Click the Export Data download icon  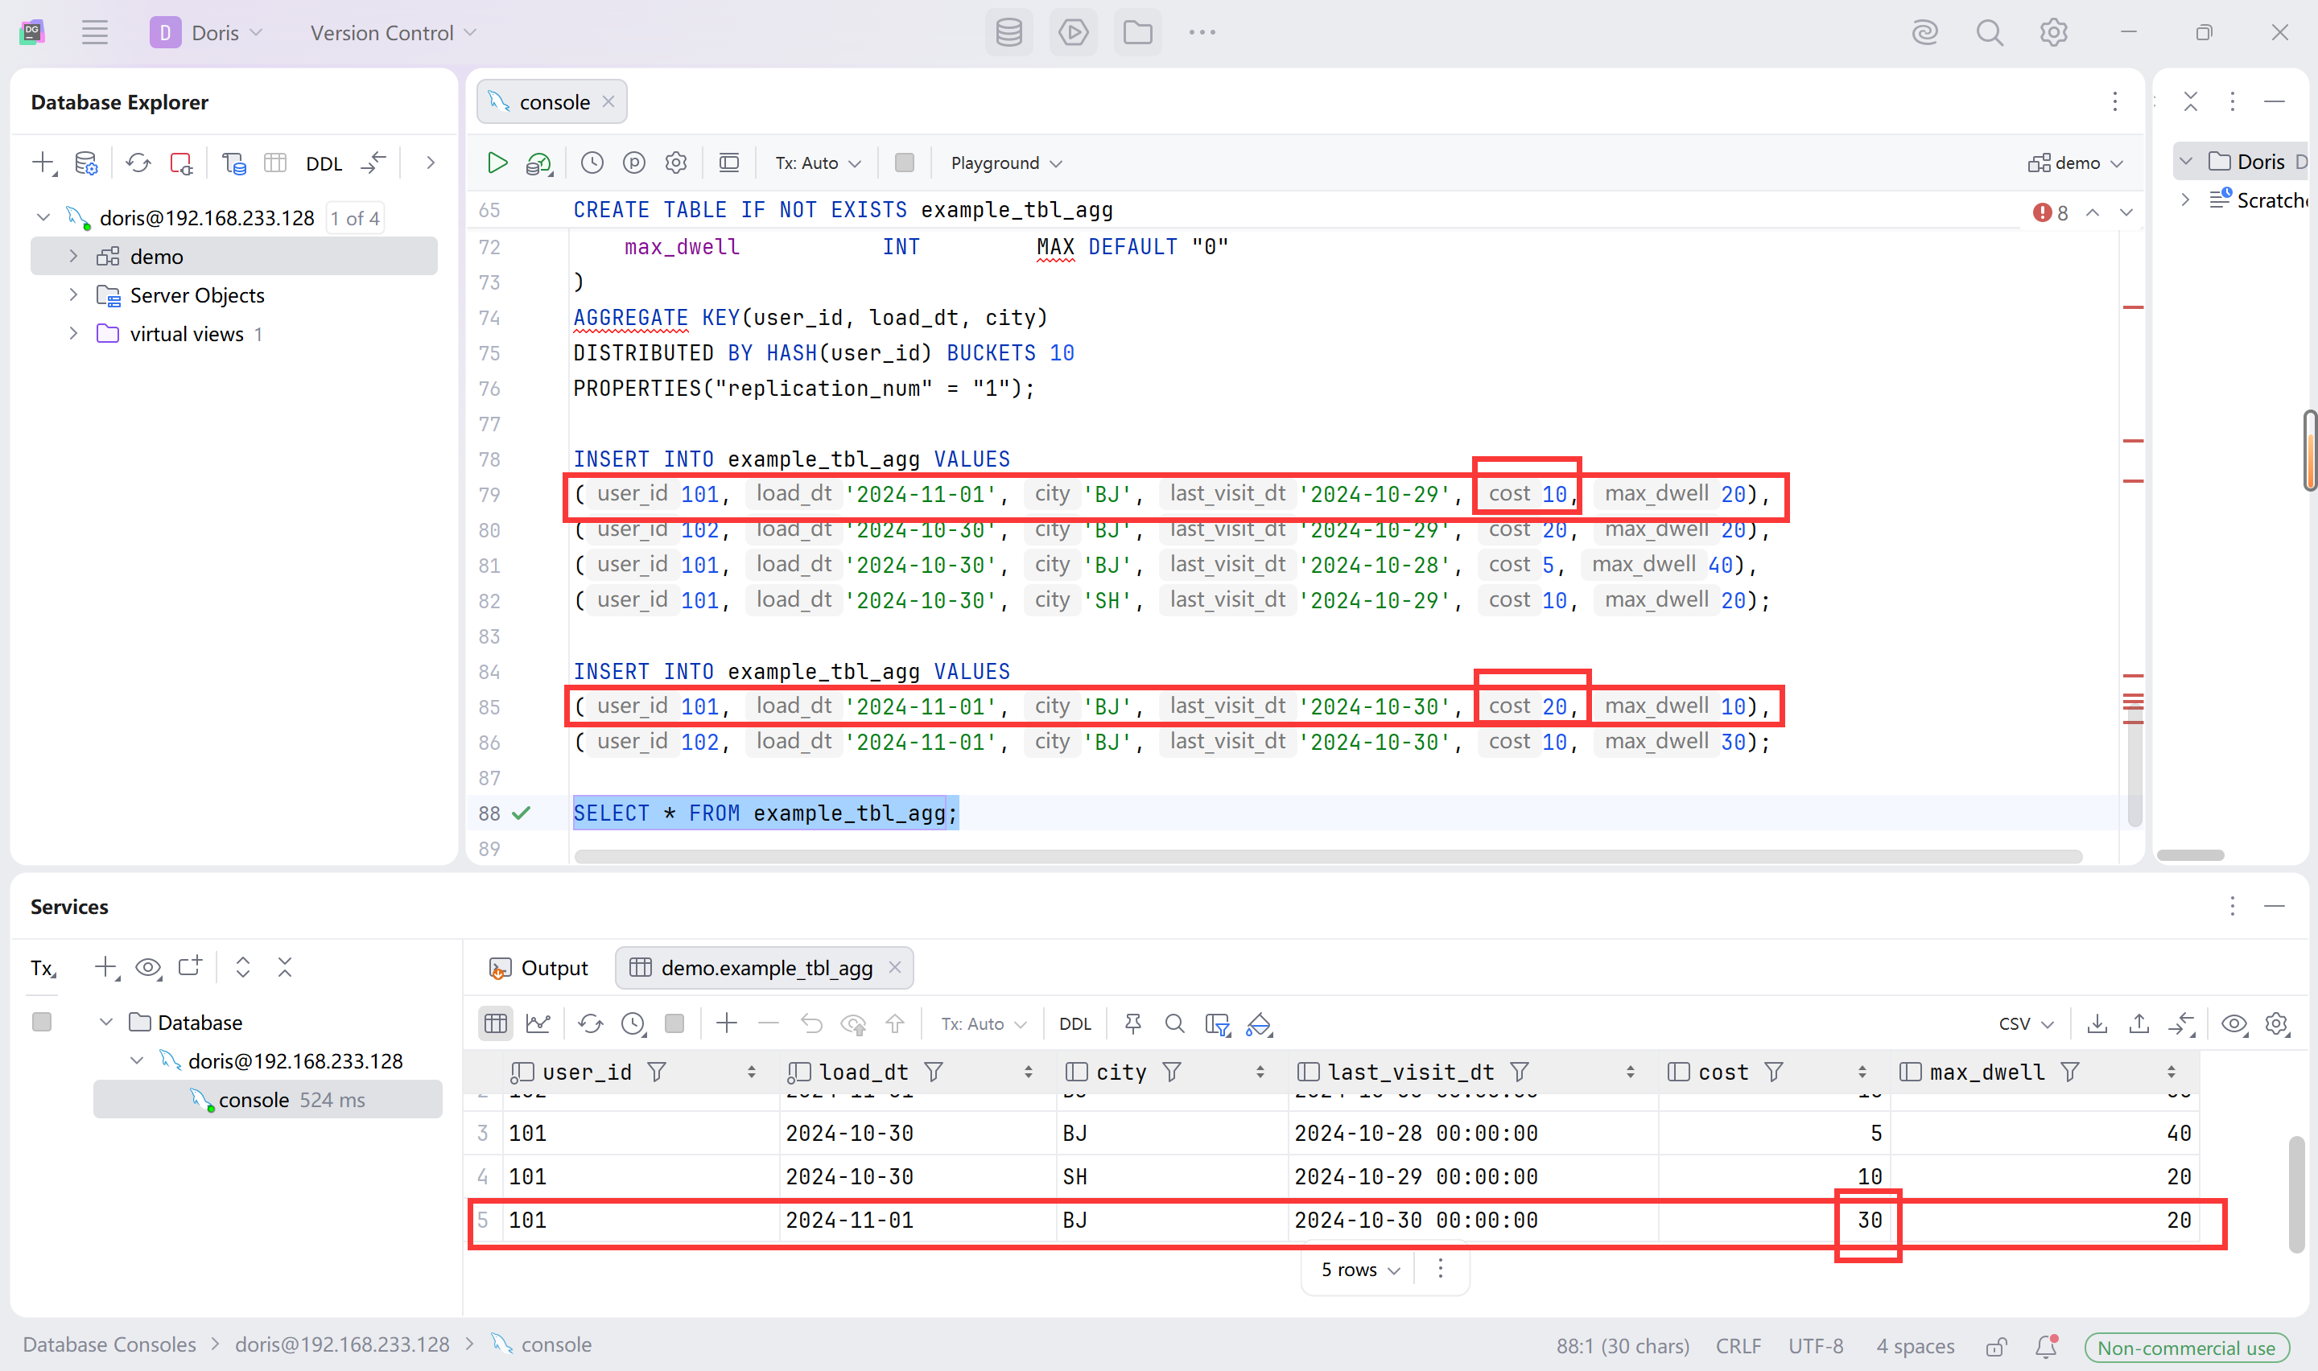(2097, 1023)
